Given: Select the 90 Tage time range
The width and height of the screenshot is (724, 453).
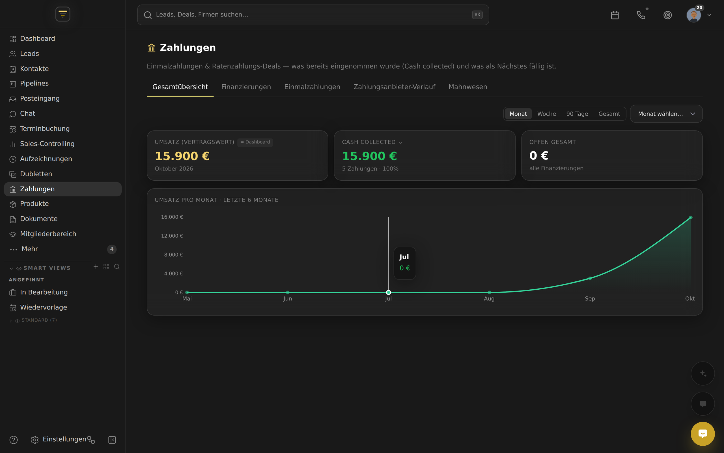Looking at the screenshot, I should coord(577,114).
